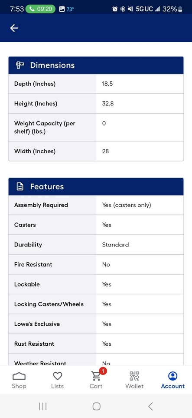Tap the back arrow in the header

(14, 28)
